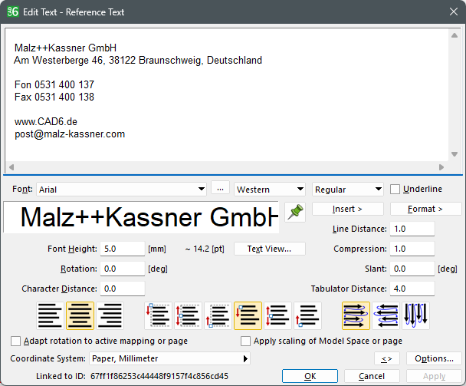Click the horizontal scroll left arrow
Image resolution: width=466 pixels, height=386 pixels.
tap(11, 167)
